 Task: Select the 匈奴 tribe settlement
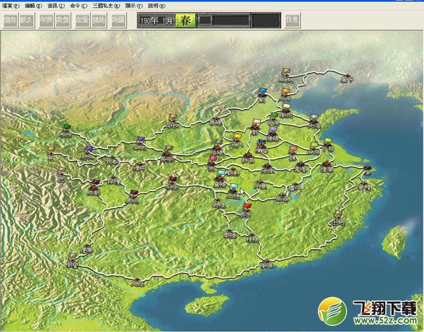172,121
